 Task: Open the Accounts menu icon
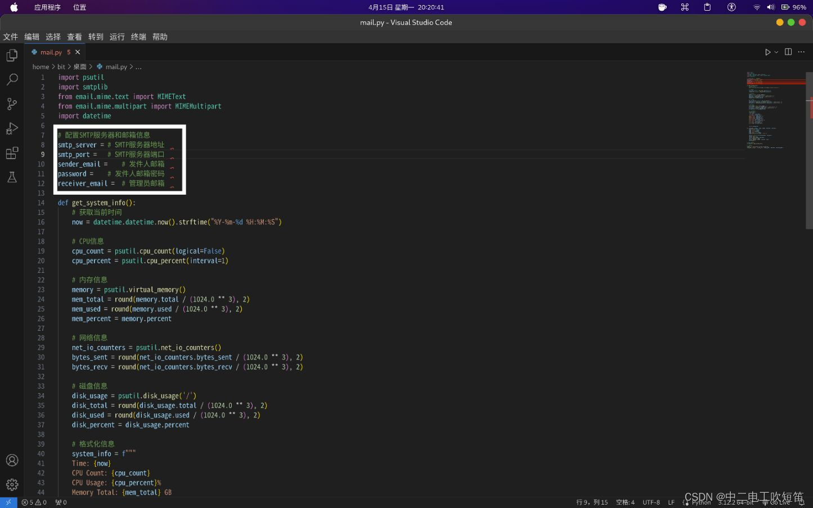(x=12, y=460)
